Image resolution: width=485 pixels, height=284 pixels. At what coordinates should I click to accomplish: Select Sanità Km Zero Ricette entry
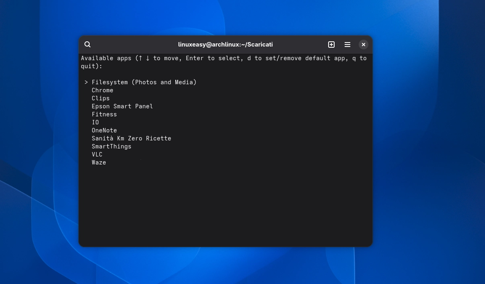tap(132, 138)
